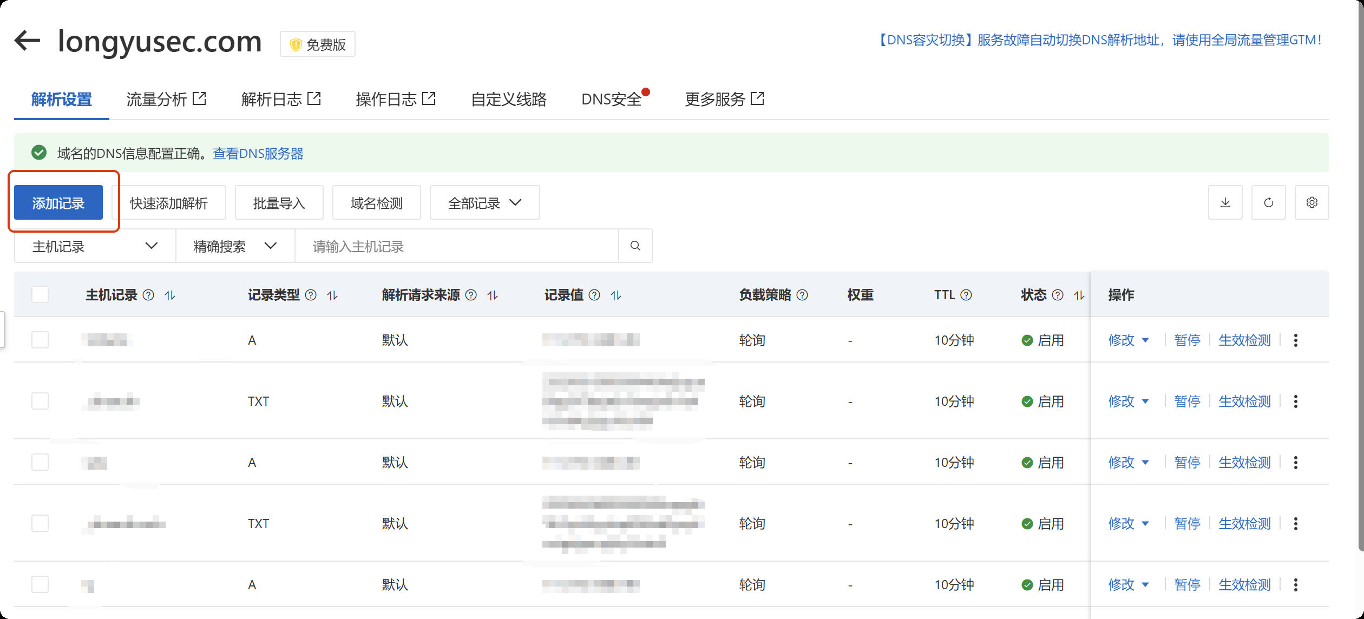Open the 精确搜索 search mode dropdown

point(235,246)
